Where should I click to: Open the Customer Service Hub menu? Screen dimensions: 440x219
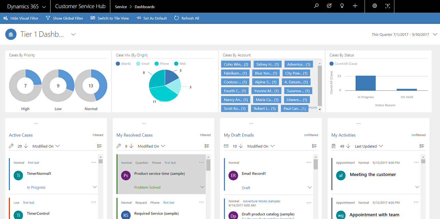coord(80,6)
